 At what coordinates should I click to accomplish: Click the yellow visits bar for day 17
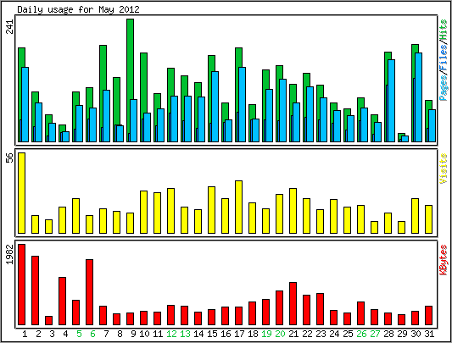[x=238, y=207]
